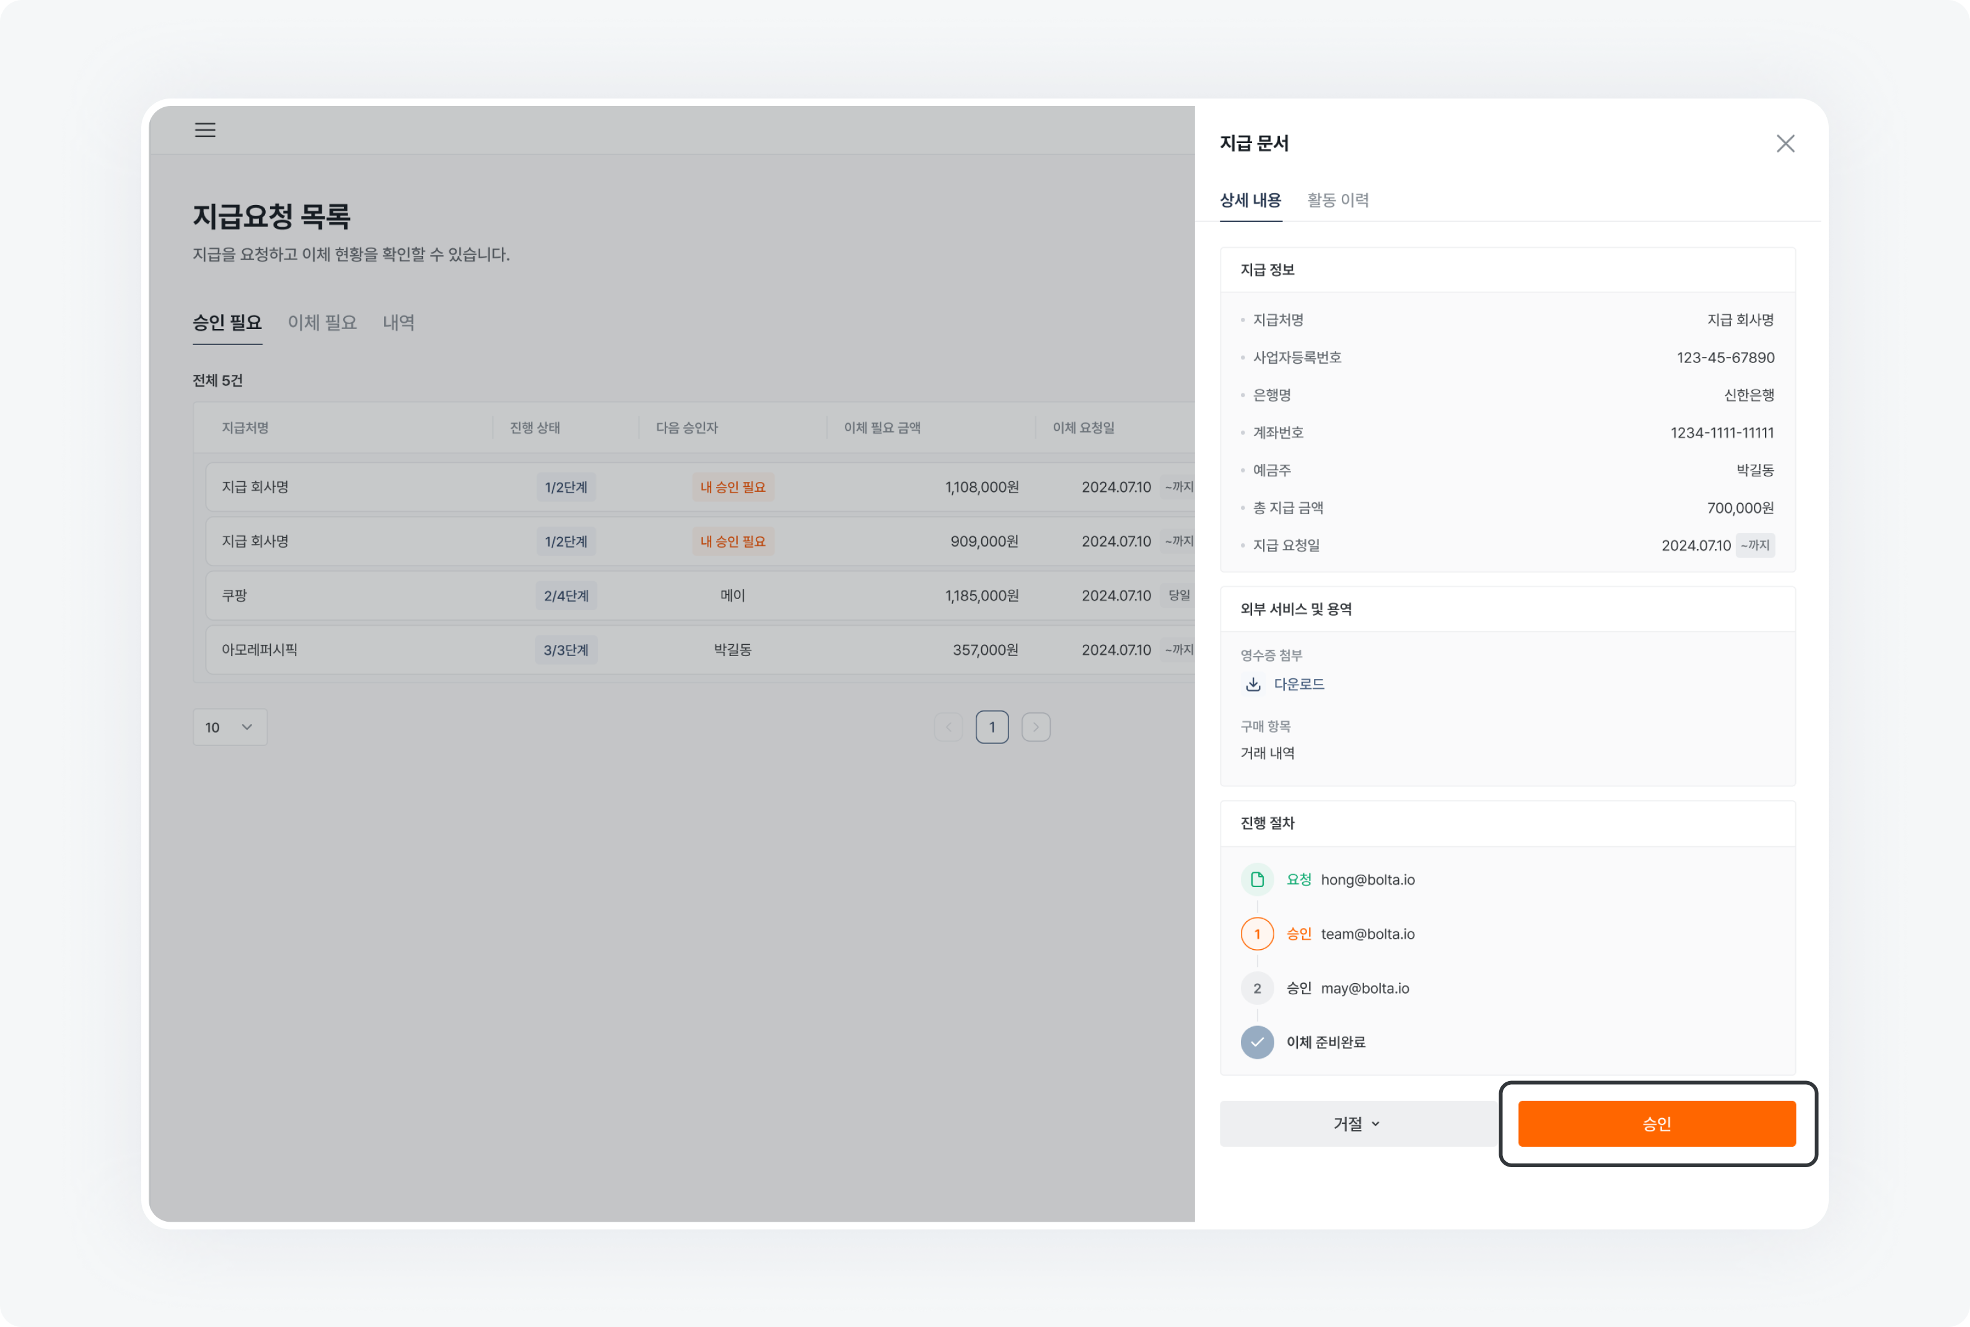Select step 2 approval circle for may@bolta.io
Image resolution: width=1970 pixels, height=1327 pixels.
(1258, 988)
